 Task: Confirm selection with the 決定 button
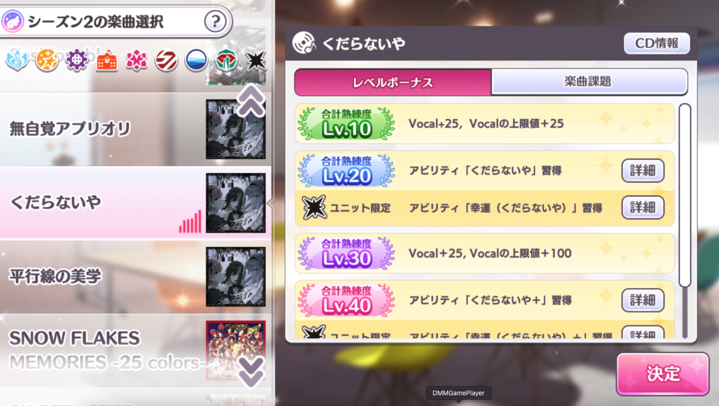pyautogui.click(x=663, y=374)
